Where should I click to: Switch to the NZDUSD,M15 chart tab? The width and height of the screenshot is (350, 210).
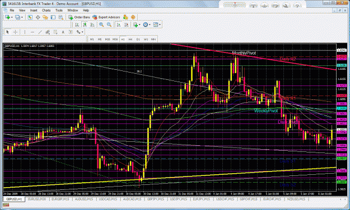click(x=296, y=199)
